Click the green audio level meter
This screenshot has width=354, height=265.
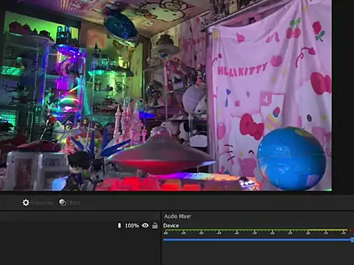(256, 230)
